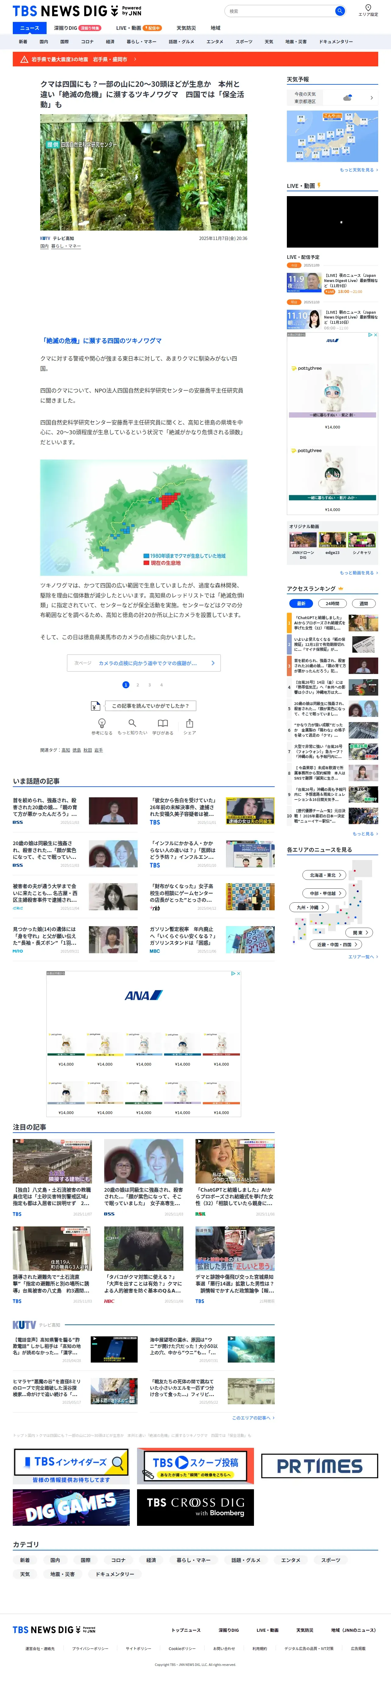Switch to the 地域 tab
The width and height of the screenshot is (391, 1707).
(x=215, y=28)
